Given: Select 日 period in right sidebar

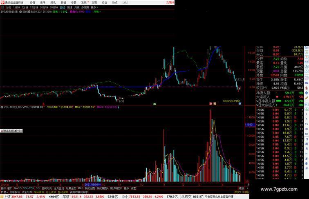Looking at the screenshot, I should (307, 139).
